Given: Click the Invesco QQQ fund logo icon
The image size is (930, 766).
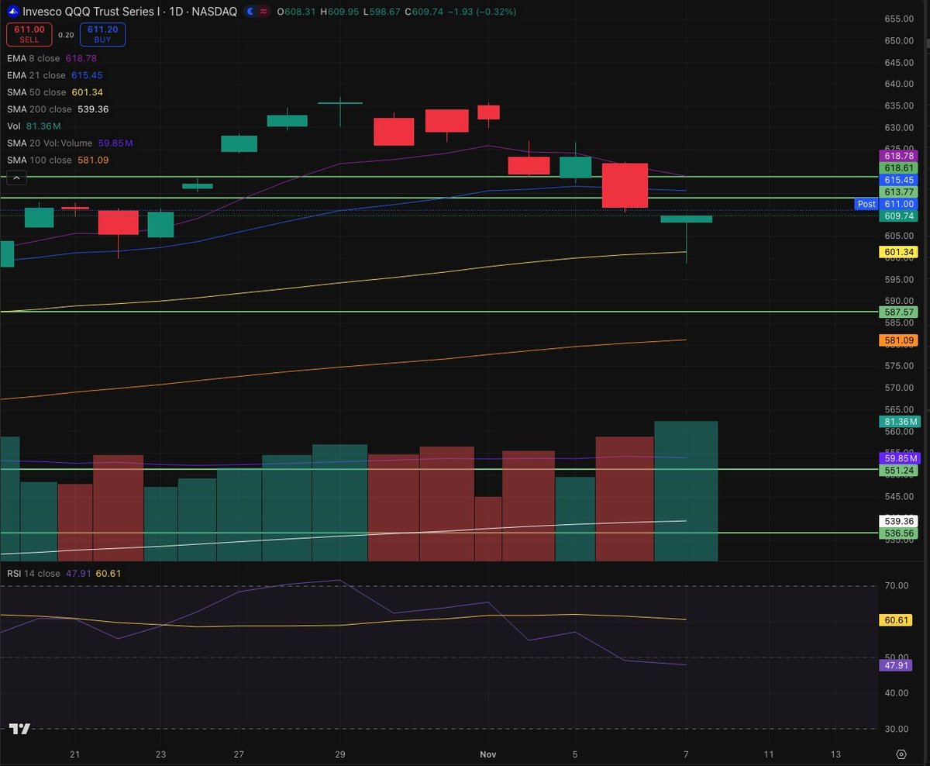Looking at the screenshot, I should pos(12,12).
